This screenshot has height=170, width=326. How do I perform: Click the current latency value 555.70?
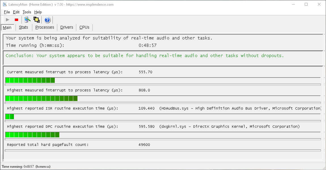146,72
